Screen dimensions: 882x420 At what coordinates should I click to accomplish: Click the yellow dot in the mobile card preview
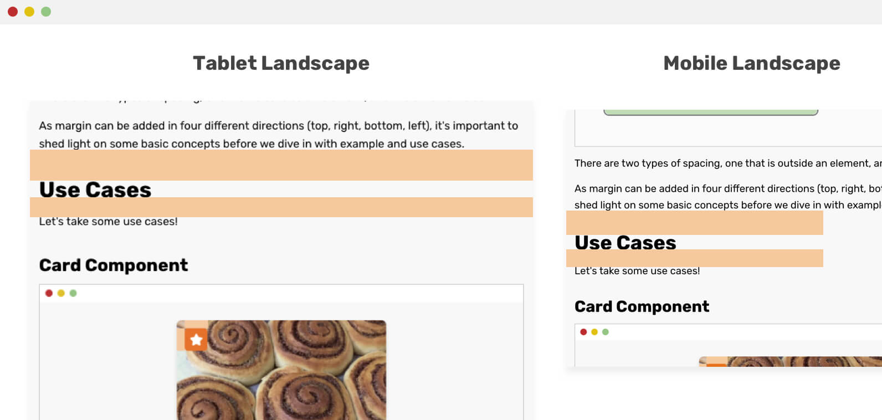594,332
